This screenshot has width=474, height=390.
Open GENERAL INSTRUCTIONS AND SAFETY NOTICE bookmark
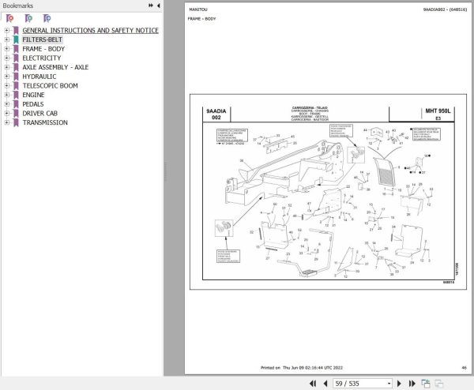[x=90, y=30]
